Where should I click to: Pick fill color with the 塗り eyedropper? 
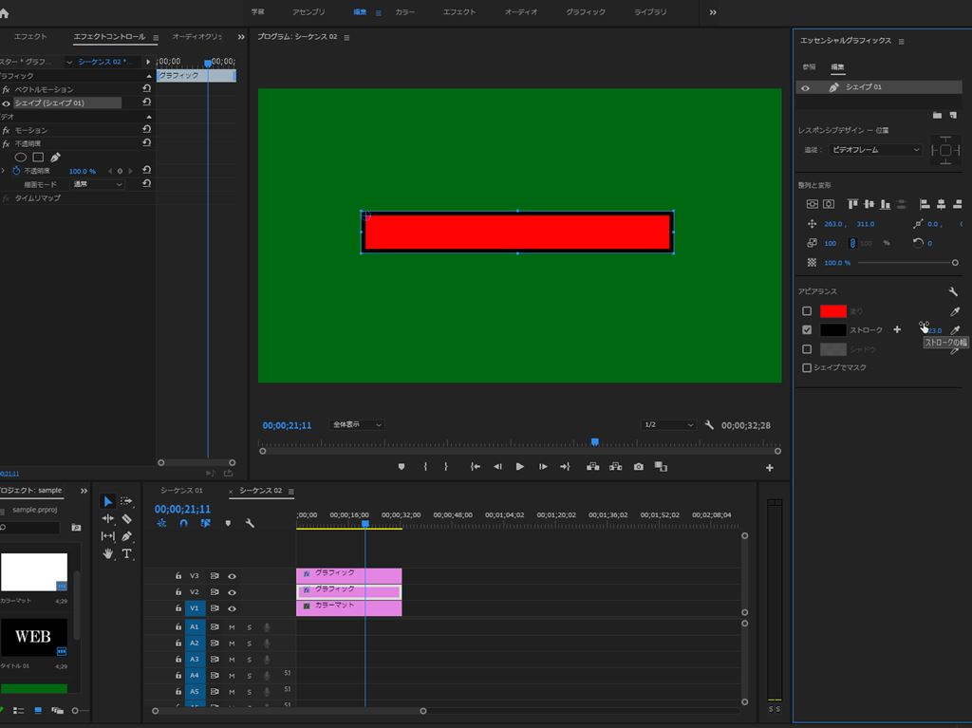tap(955, 311)
